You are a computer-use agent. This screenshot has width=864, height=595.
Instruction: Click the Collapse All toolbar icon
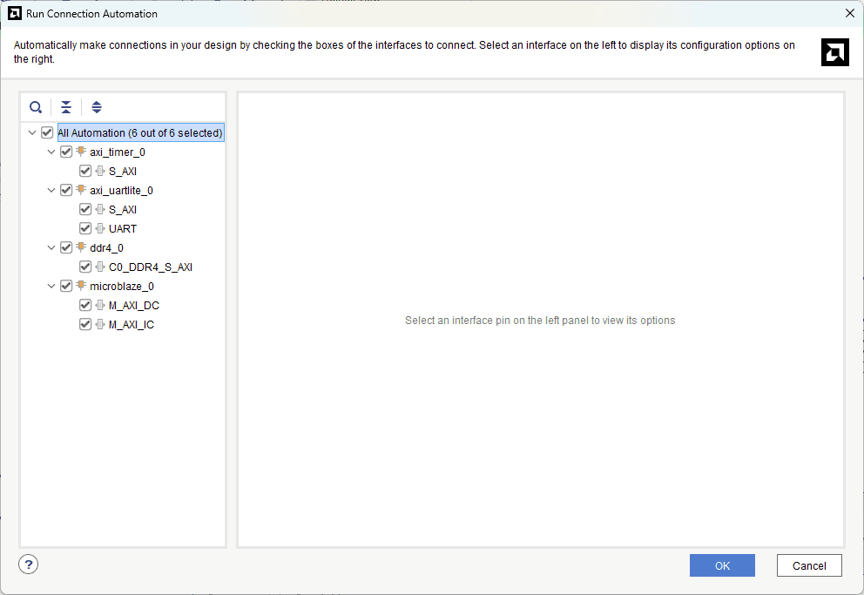click(66, 107)
